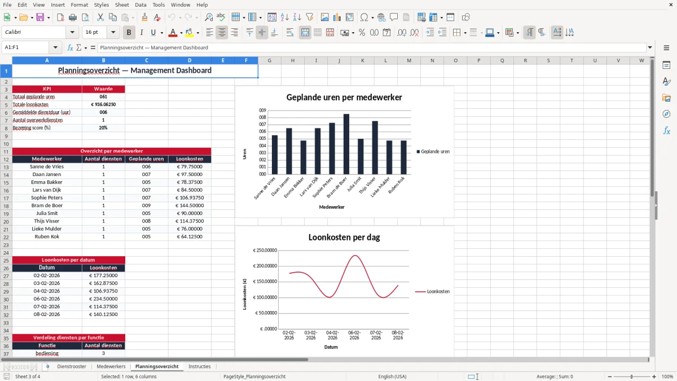Toggle Center Vertically alignment

tap(262, 33)
